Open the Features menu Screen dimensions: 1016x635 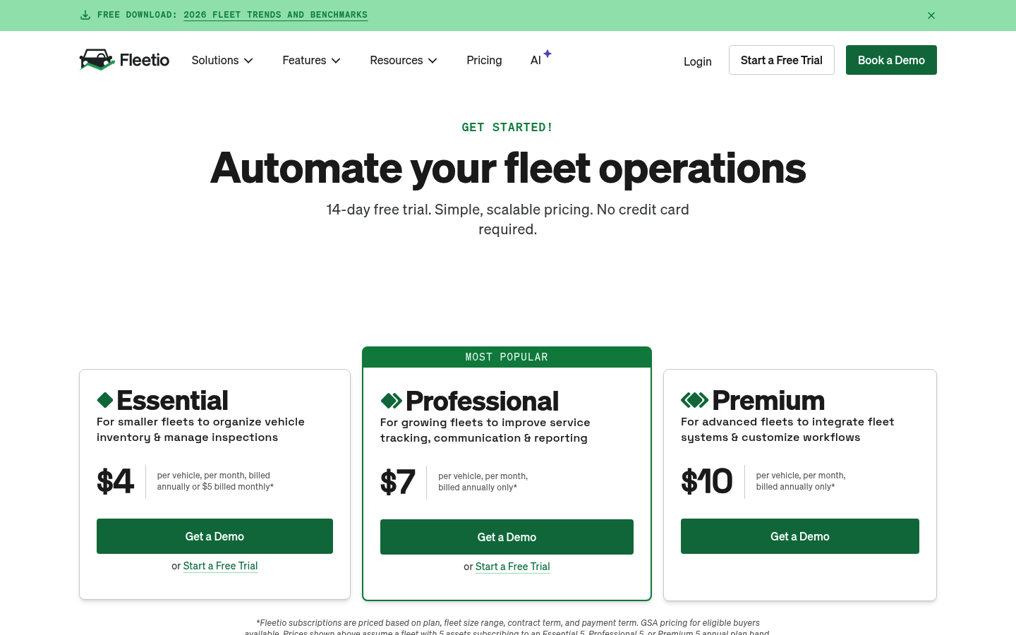[x=311, y=60]
